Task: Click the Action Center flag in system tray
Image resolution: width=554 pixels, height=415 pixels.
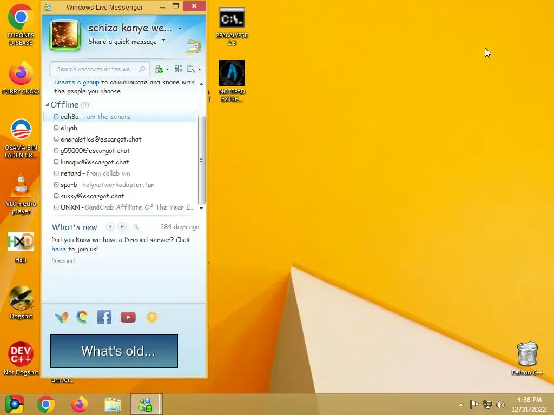Action: 474,404
